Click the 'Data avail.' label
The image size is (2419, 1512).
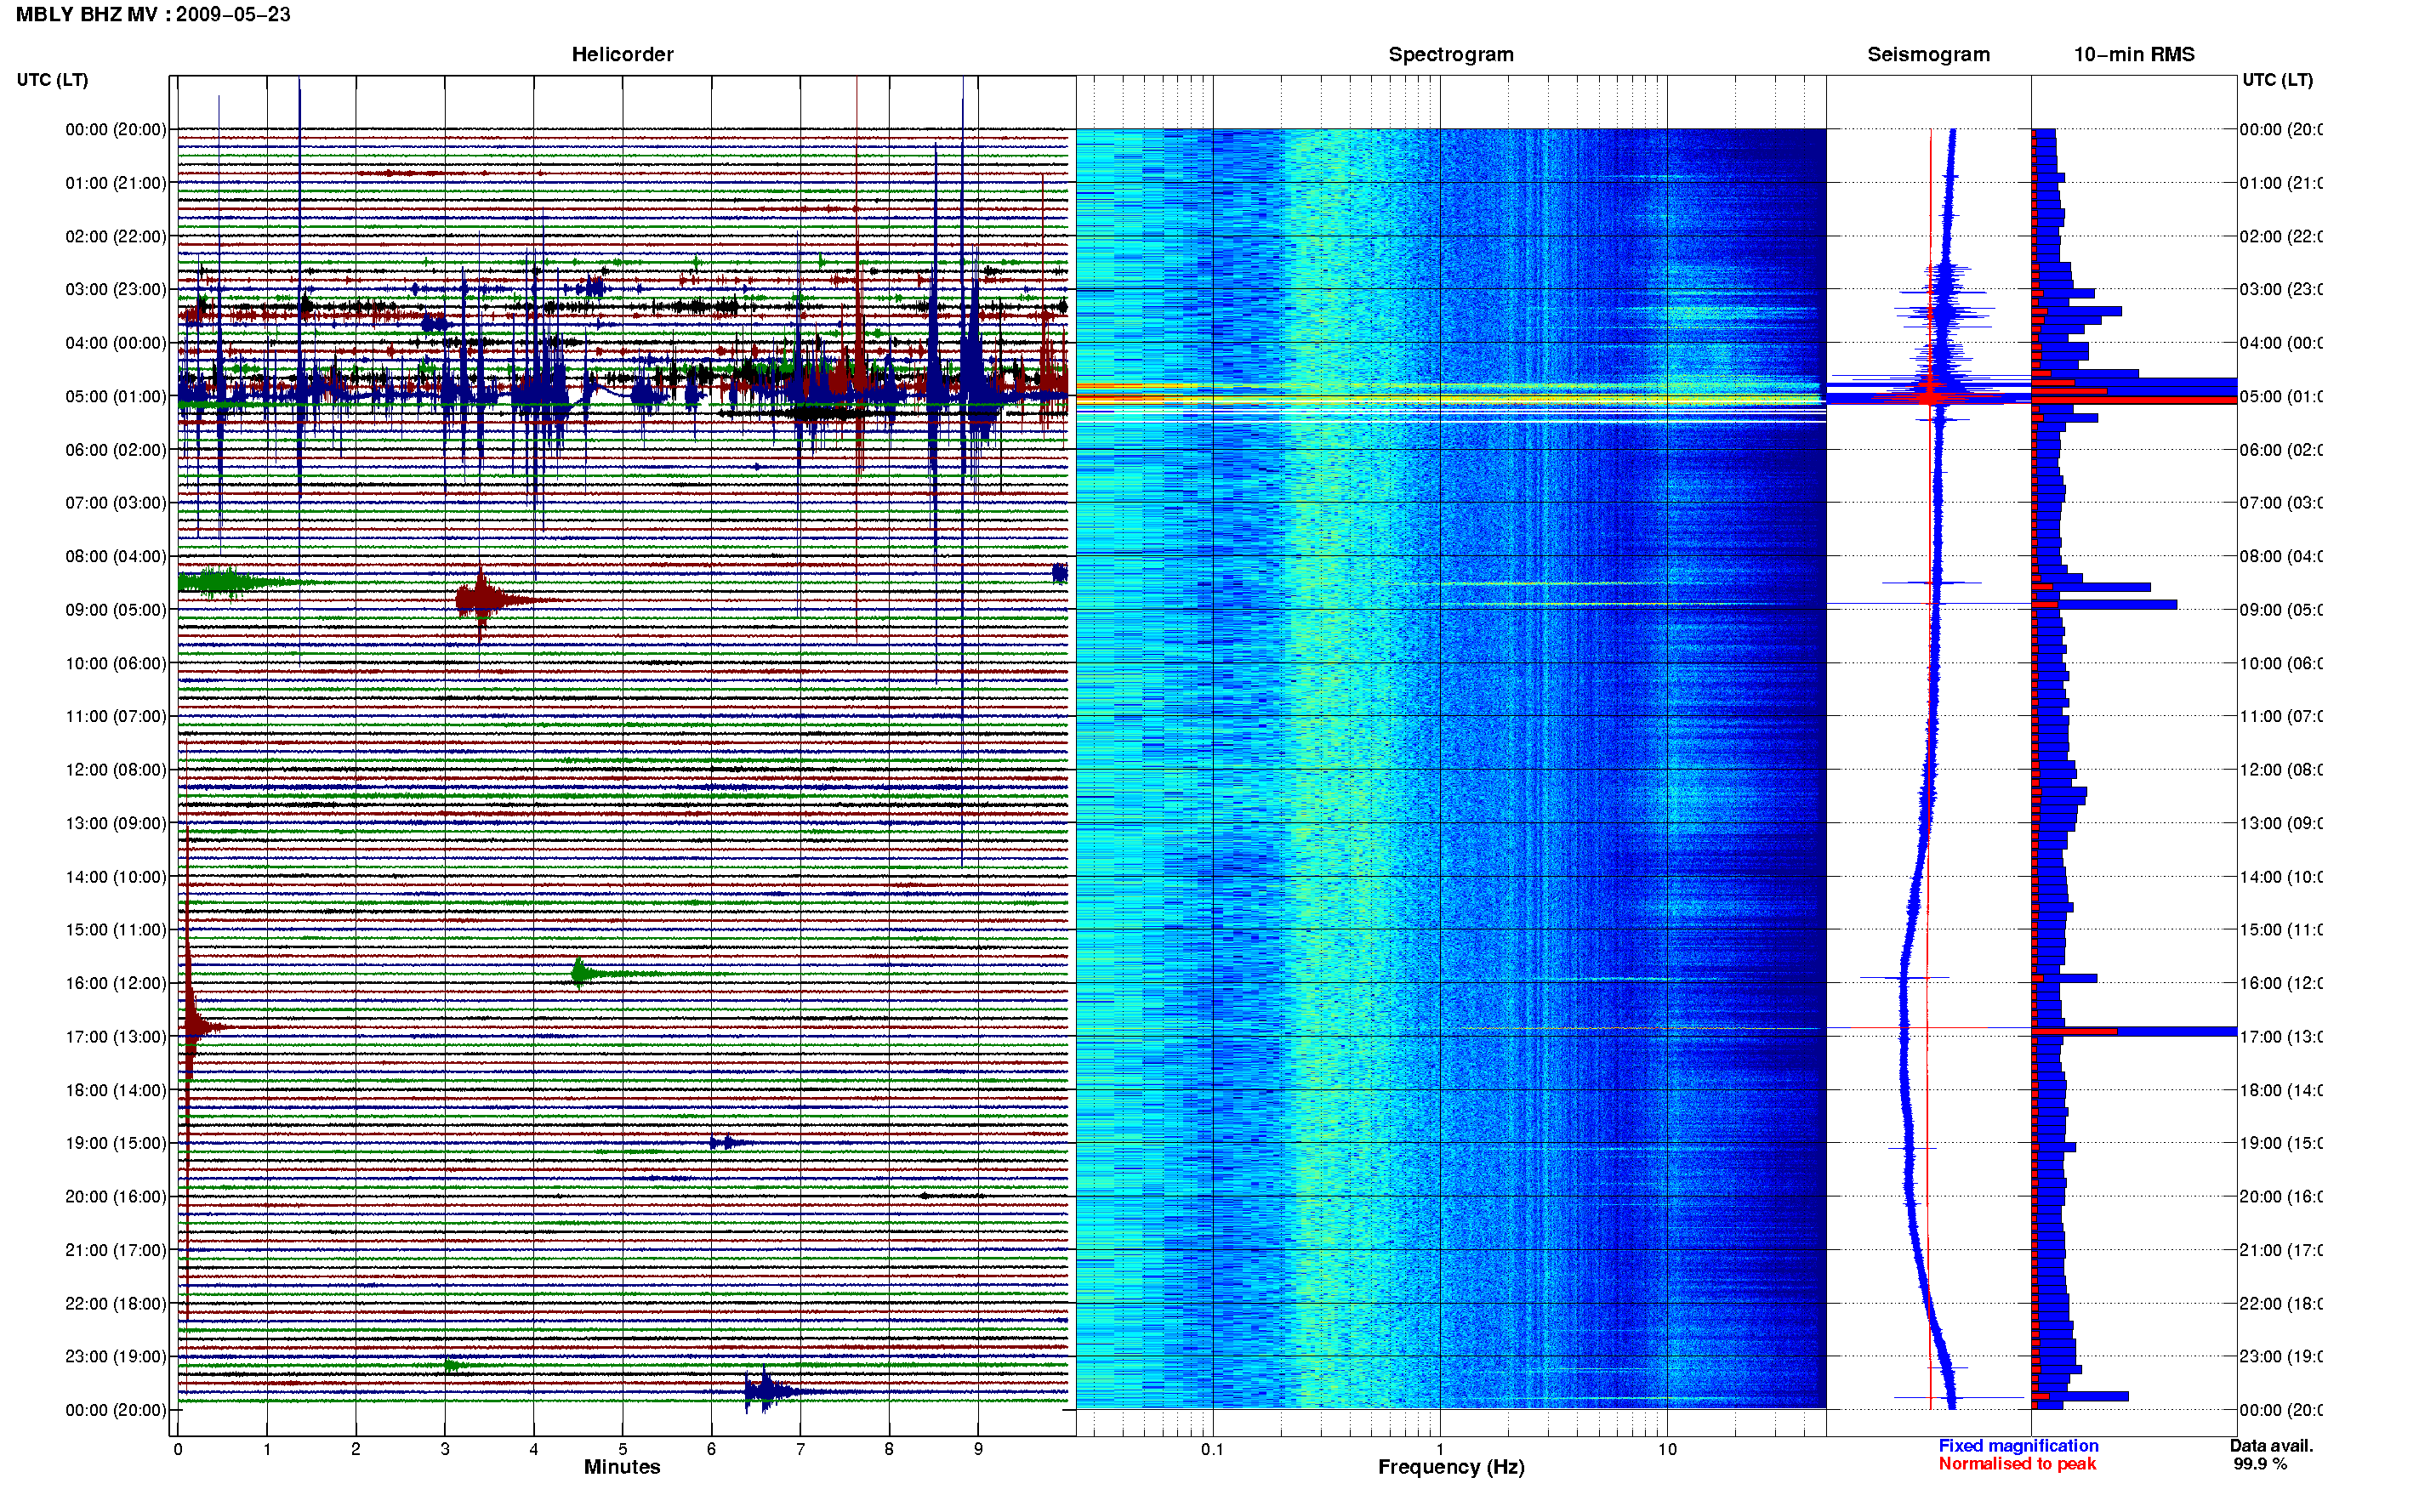[x=2271, y=1446]
